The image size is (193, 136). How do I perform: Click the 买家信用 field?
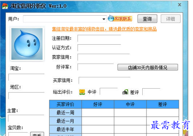tap(104, 81)
